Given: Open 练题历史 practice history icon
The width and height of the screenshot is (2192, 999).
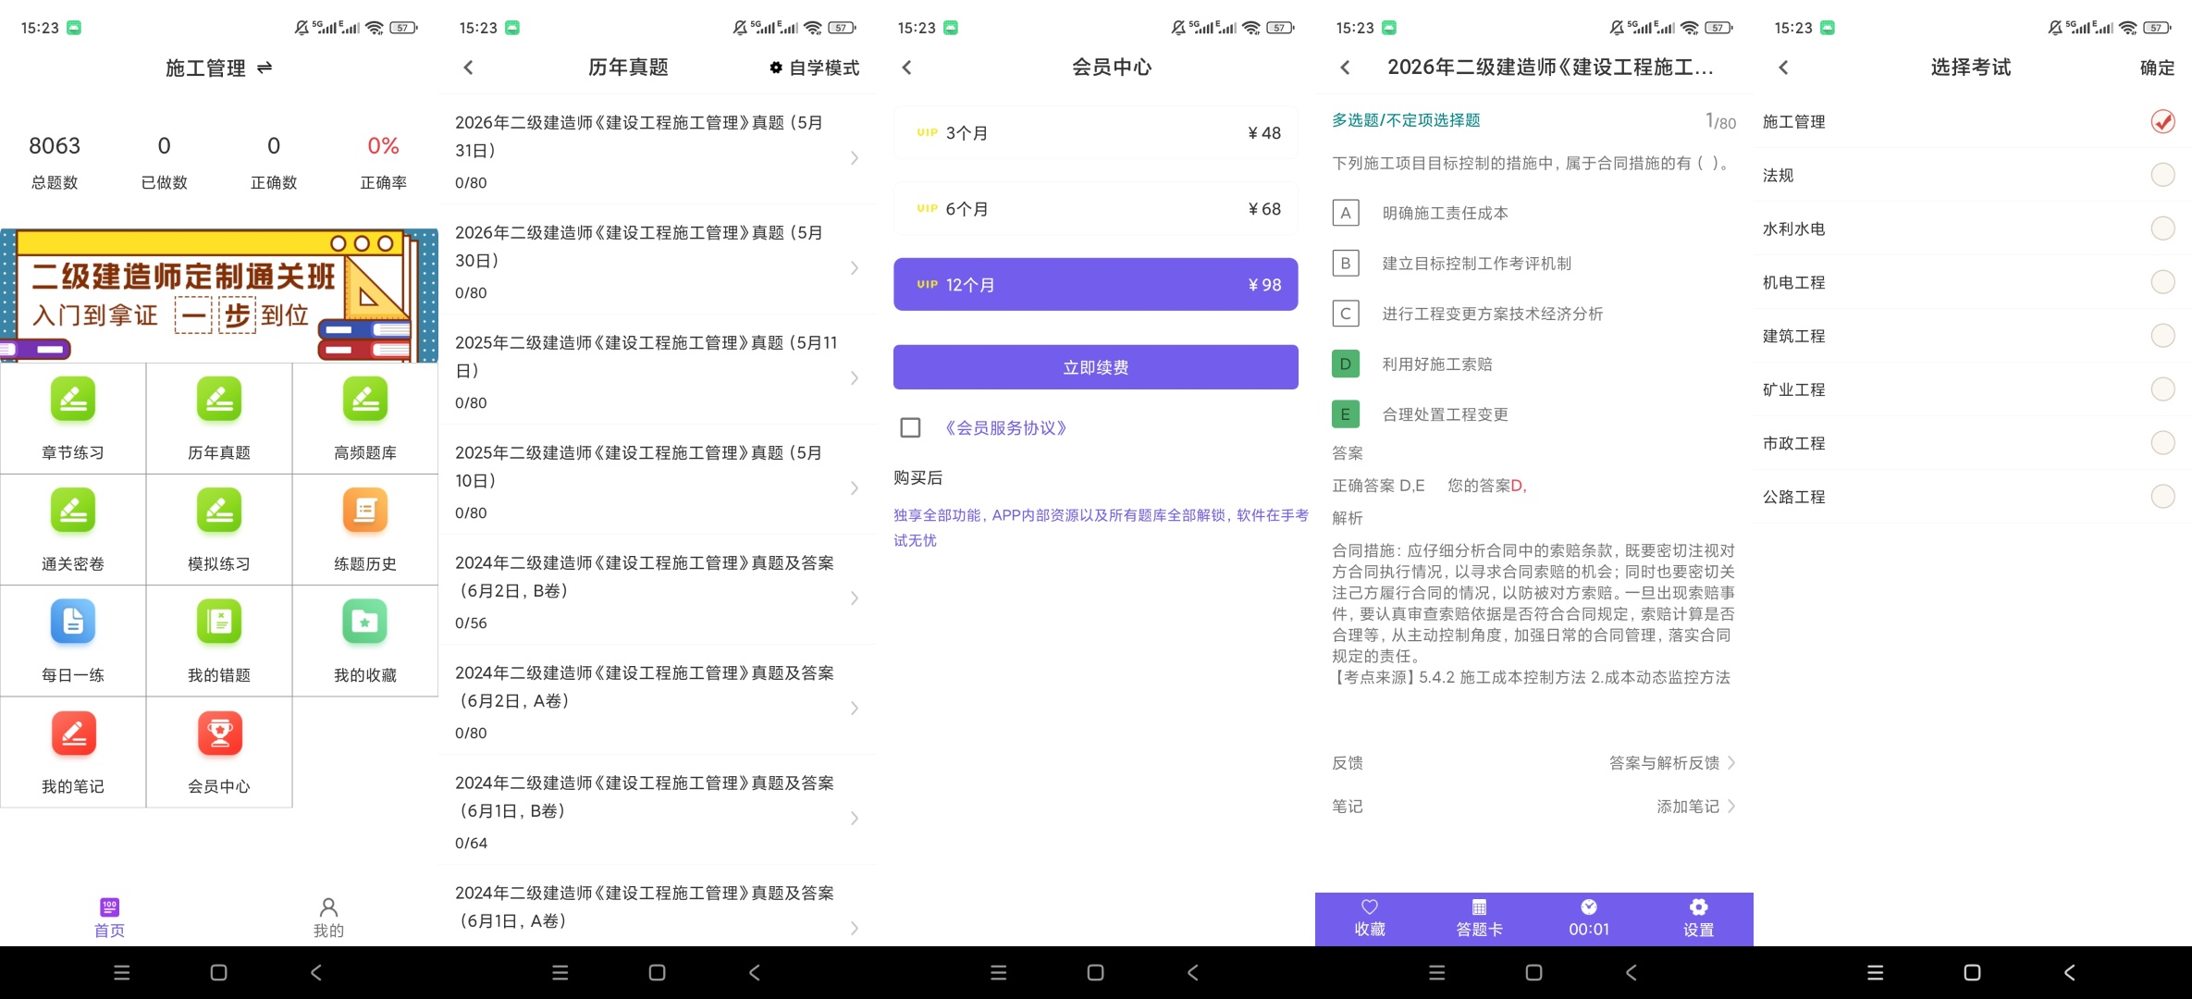Looking at the screenshot, I should point(365,511).
